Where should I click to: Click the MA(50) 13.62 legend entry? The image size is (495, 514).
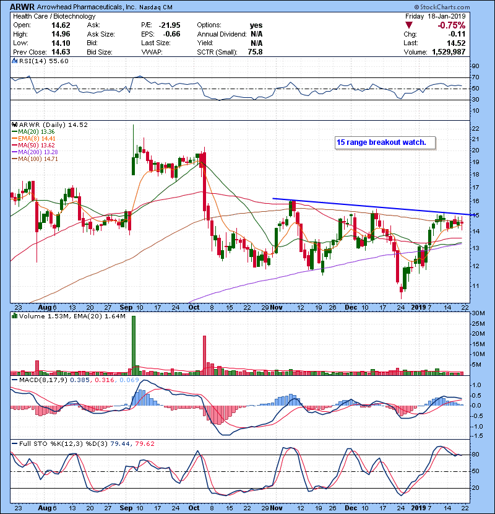click(37, 145)
